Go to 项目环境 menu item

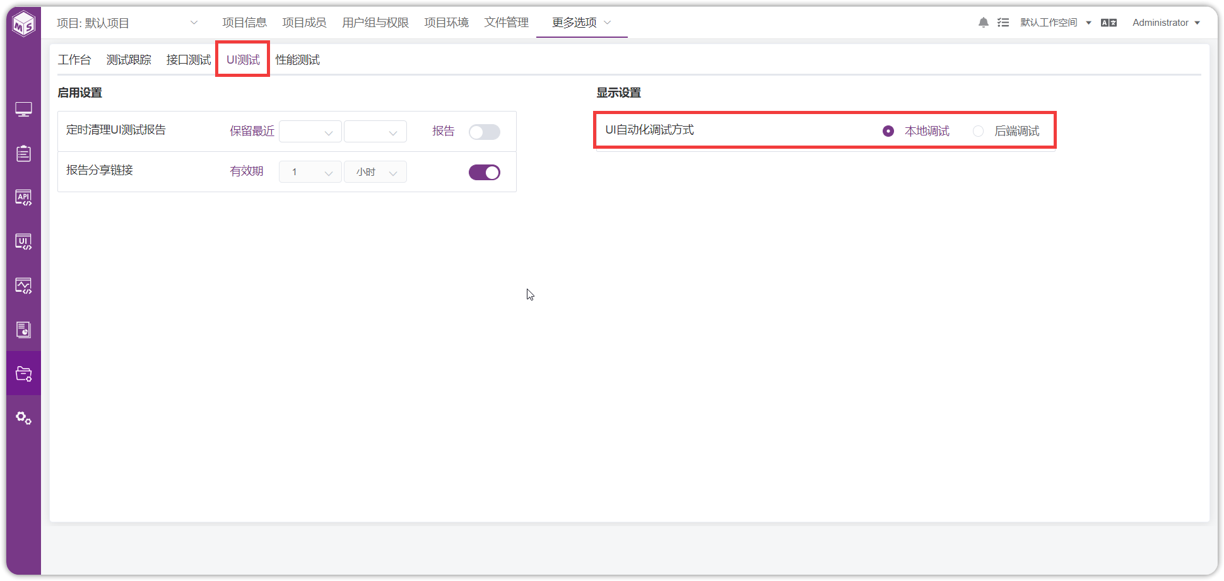[447, 23]
